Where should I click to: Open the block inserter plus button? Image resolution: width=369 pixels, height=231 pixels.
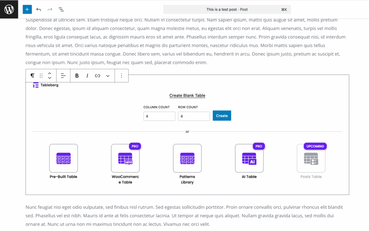coord(27,9)
